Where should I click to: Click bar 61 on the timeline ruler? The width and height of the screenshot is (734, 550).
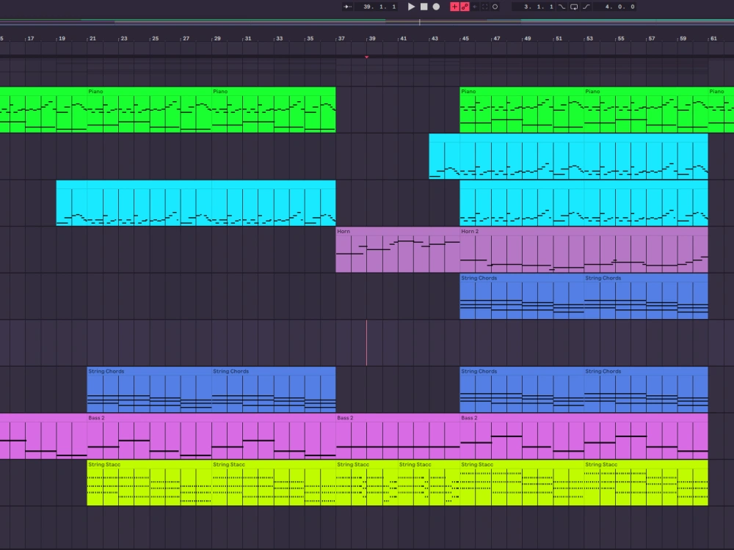coord(713,38)
